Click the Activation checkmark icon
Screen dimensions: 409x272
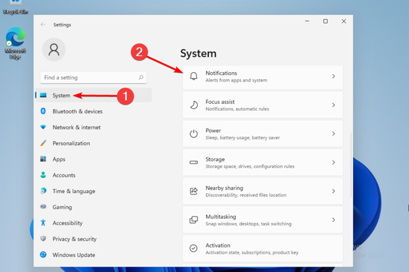point(194,248)
